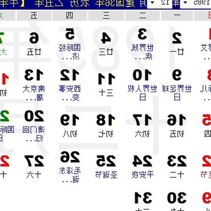
Task: Open the 世界足球日 link
Action: coord(177,93)
